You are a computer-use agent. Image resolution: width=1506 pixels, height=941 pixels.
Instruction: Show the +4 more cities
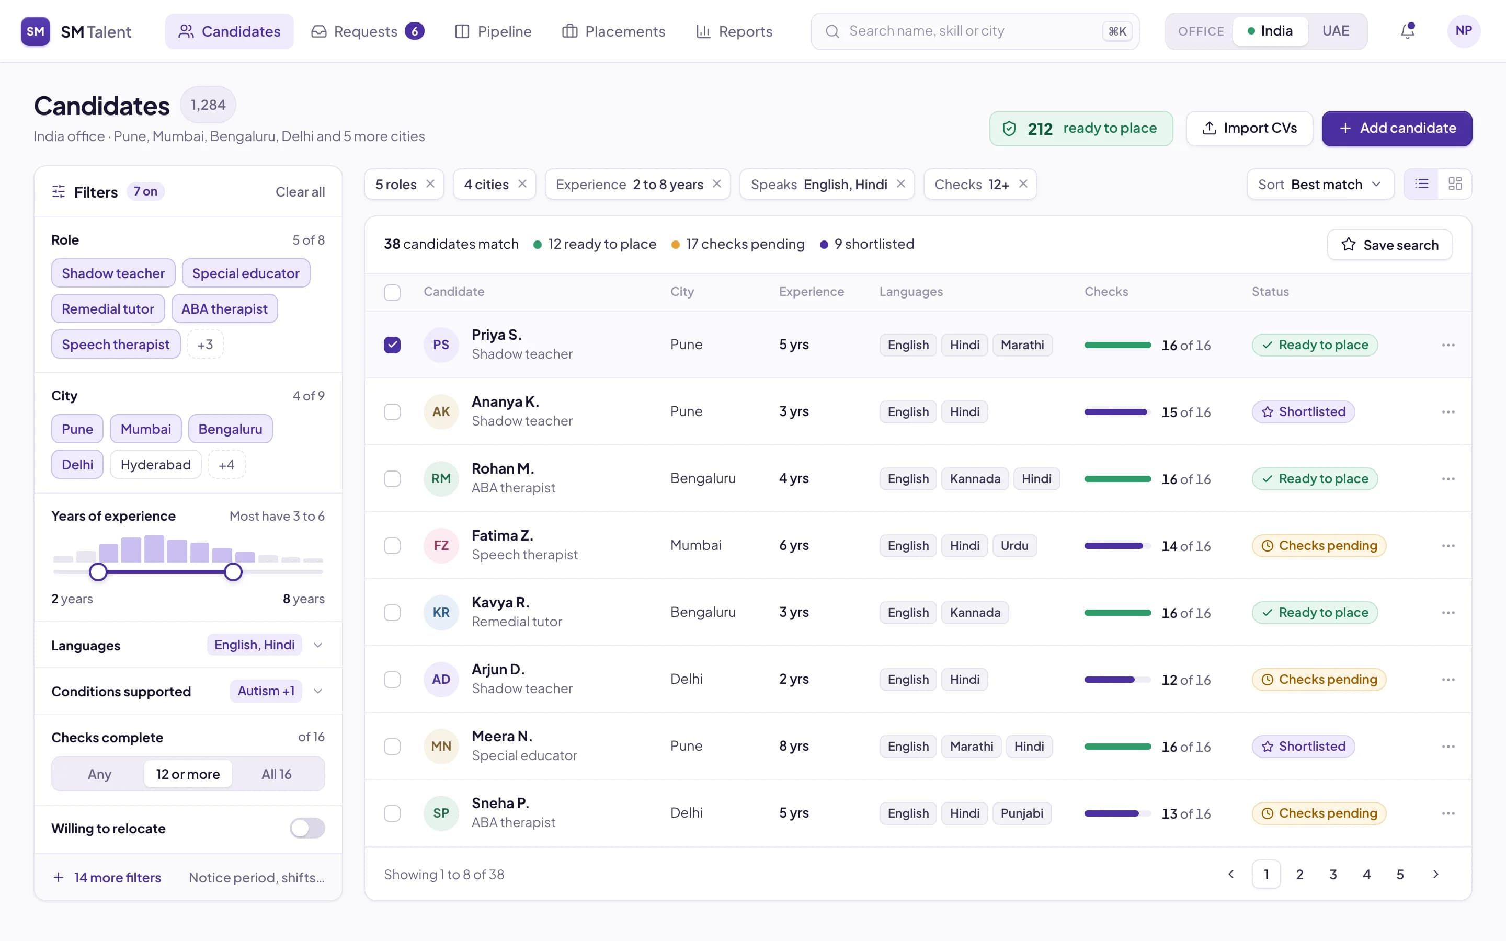226,464
